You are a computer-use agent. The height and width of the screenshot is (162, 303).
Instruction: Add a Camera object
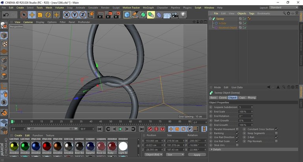click(x=175, y=15)
